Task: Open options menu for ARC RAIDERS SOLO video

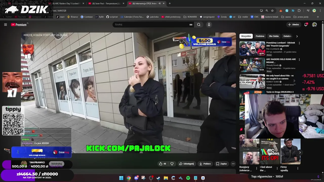Action: click(x=299, y=60)
